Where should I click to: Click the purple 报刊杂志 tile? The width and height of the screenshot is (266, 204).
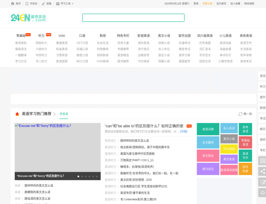click(208, 169)
